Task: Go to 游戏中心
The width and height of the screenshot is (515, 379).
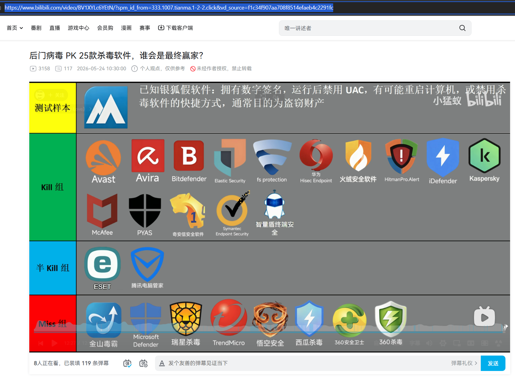Action: point(79,28)
